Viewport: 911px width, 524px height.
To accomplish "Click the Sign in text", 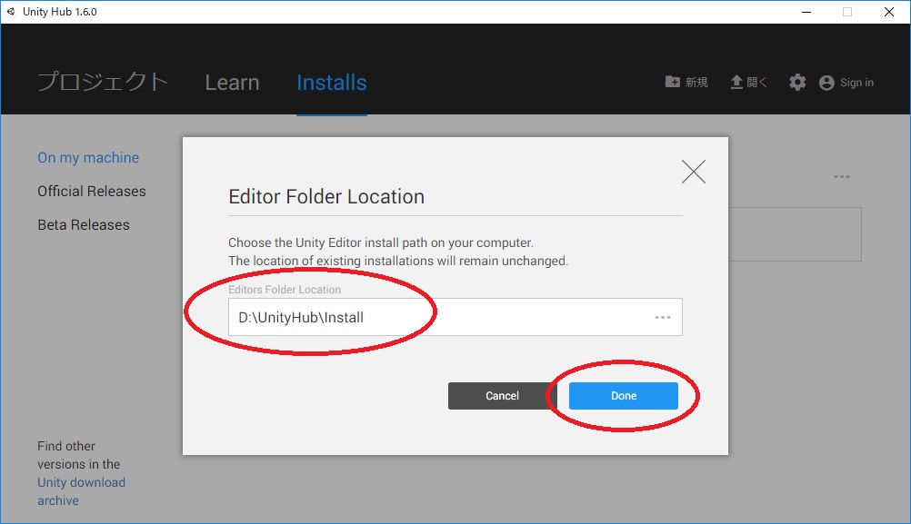I will (857, 83).
